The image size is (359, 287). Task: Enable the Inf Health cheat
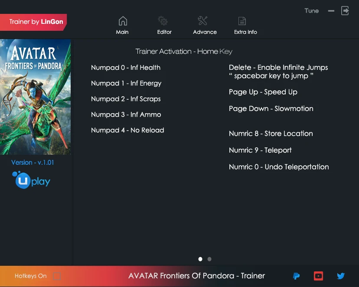click(x=126, y=68)
